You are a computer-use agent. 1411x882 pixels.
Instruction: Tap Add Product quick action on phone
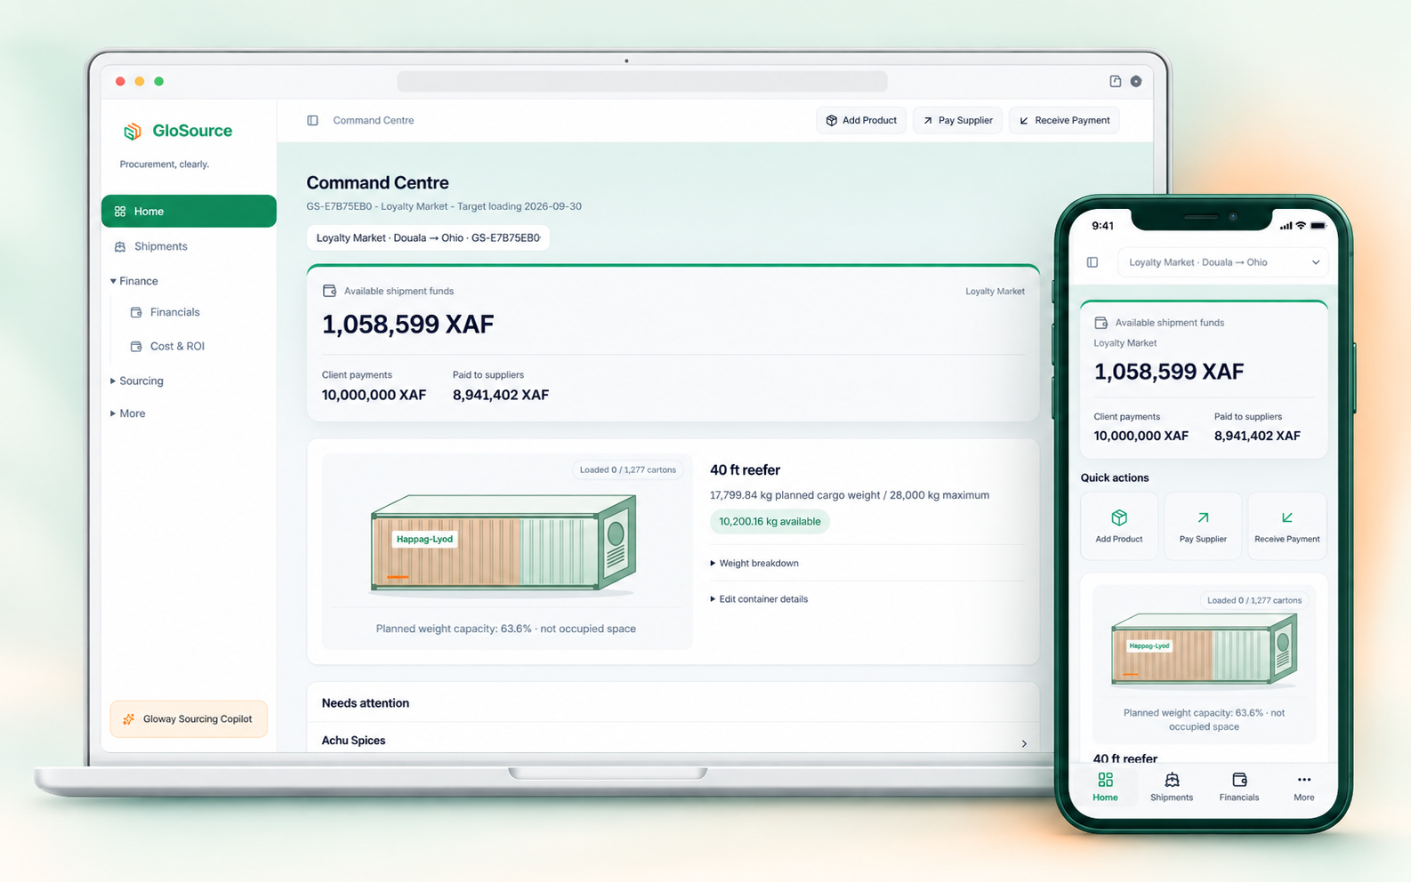(1119, 526)
